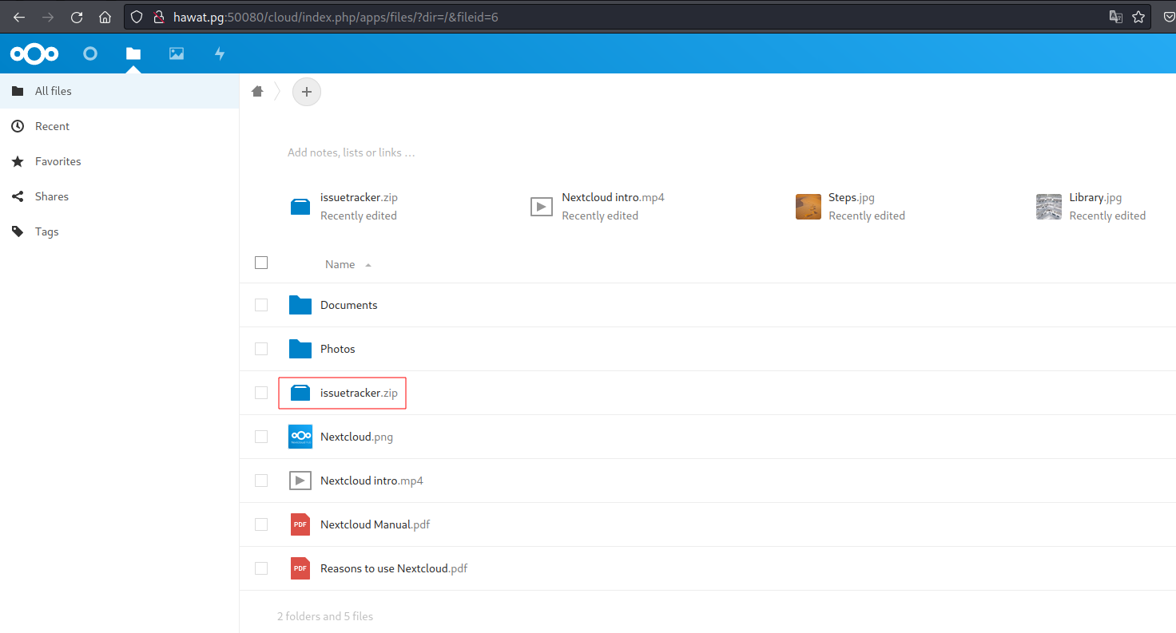Image resolution: width=1176 pixels, height=633 pixels.
Task: Sort files by Name column arrow
Action: 368,265
